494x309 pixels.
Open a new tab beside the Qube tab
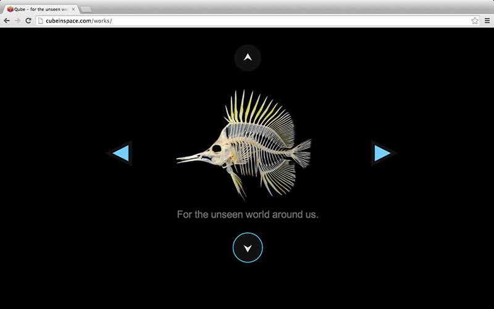point(86,9)
